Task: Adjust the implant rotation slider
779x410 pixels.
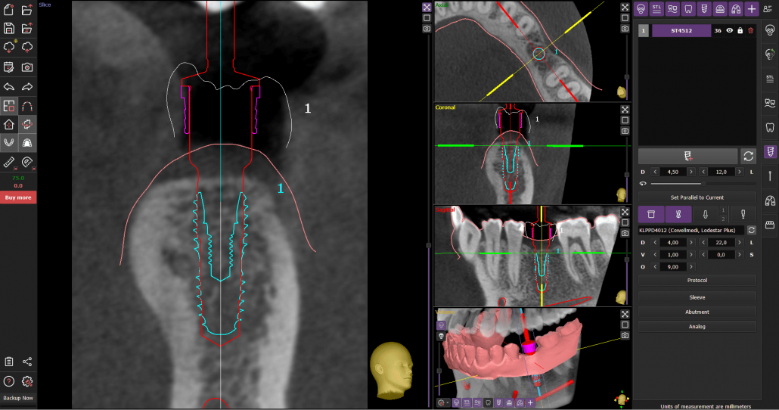Action: tap(703, 184)
